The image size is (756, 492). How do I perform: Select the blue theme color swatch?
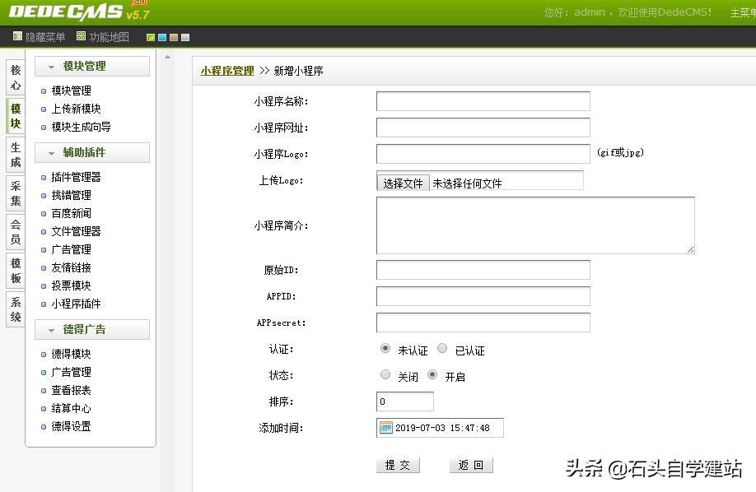click(162, 37)
